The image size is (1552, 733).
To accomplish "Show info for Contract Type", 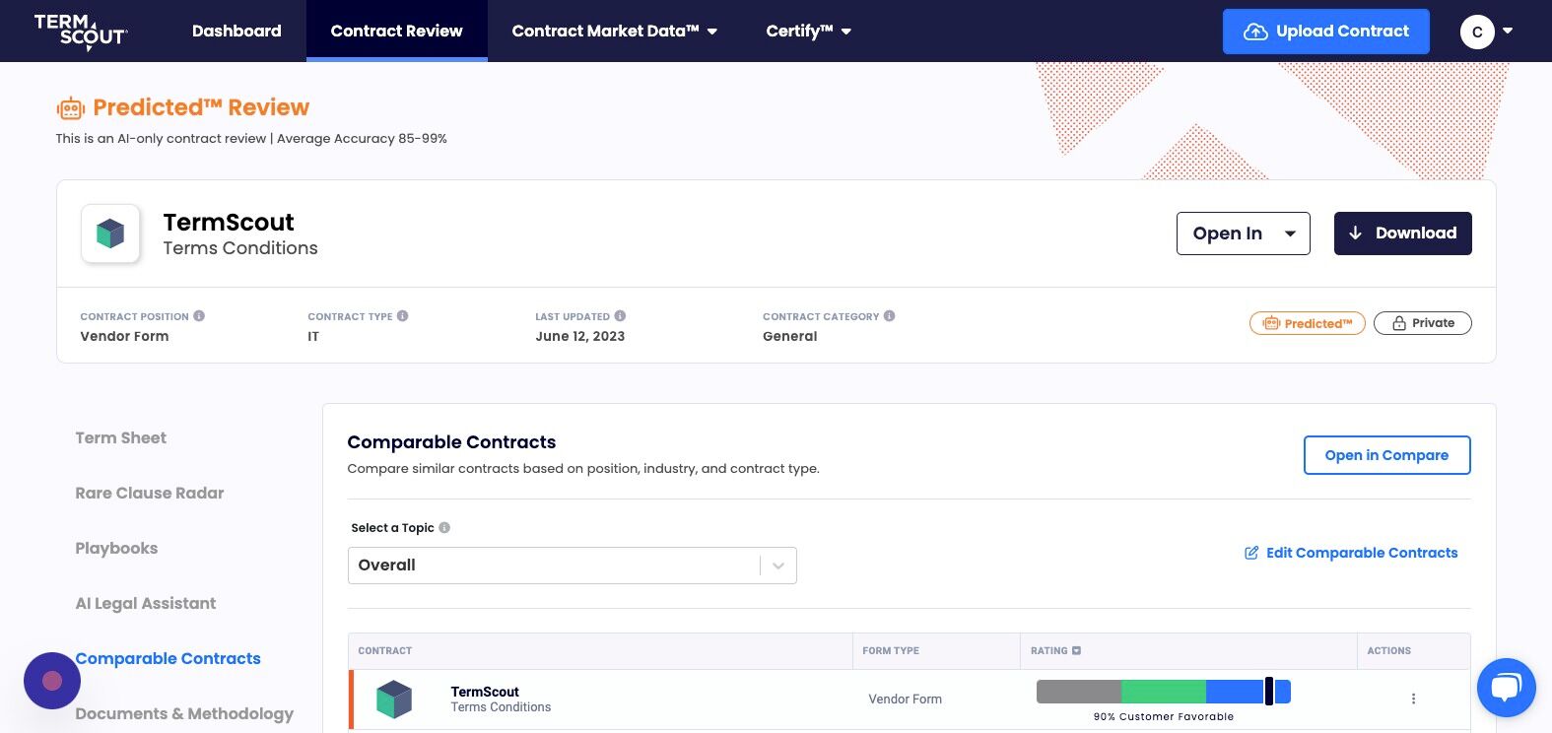I will pyautogui.click(x=402, y=316).
